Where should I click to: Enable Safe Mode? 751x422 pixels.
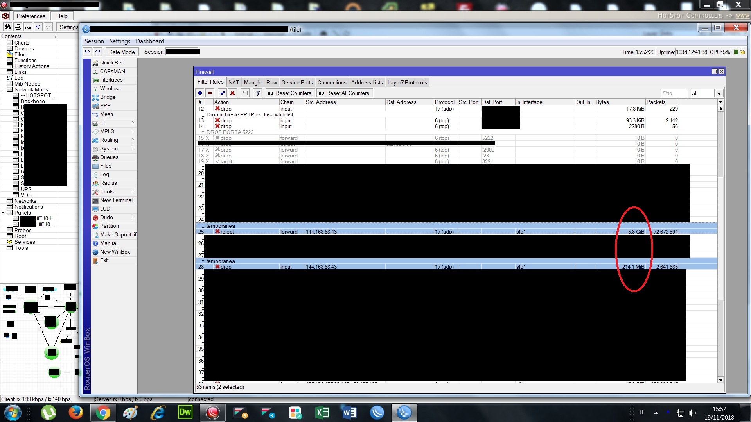click(122, 52)
